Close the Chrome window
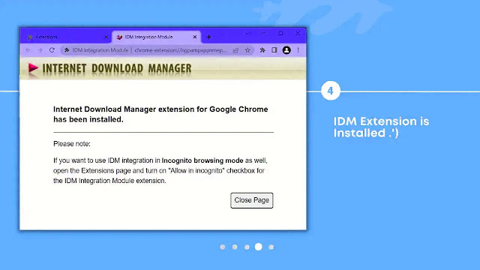Viewport: 480px width, 270px height. point(298,33)
